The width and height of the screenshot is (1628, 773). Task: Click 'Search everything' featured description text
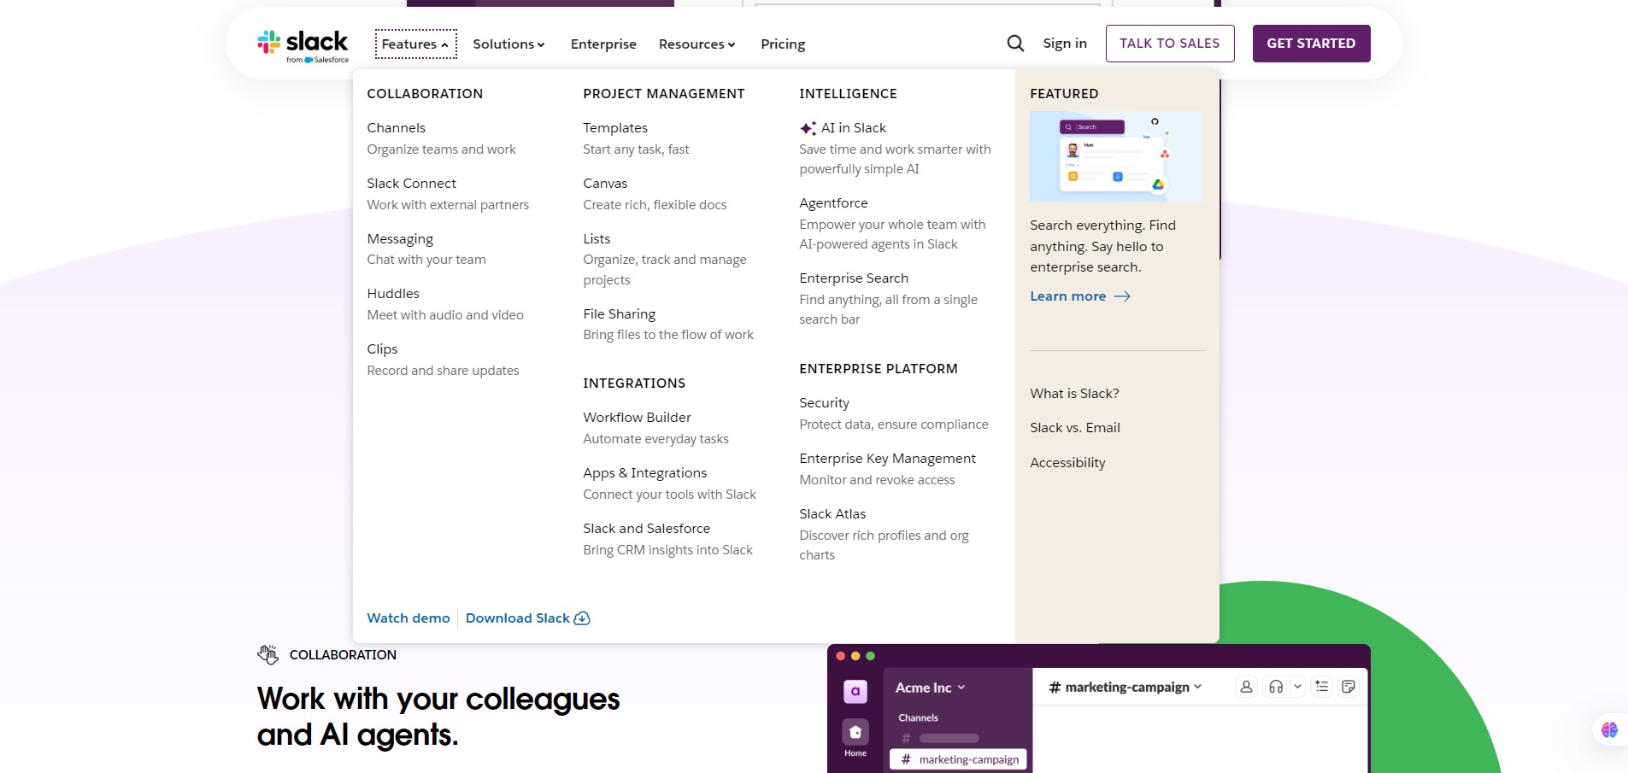(x=1102, y=246)
